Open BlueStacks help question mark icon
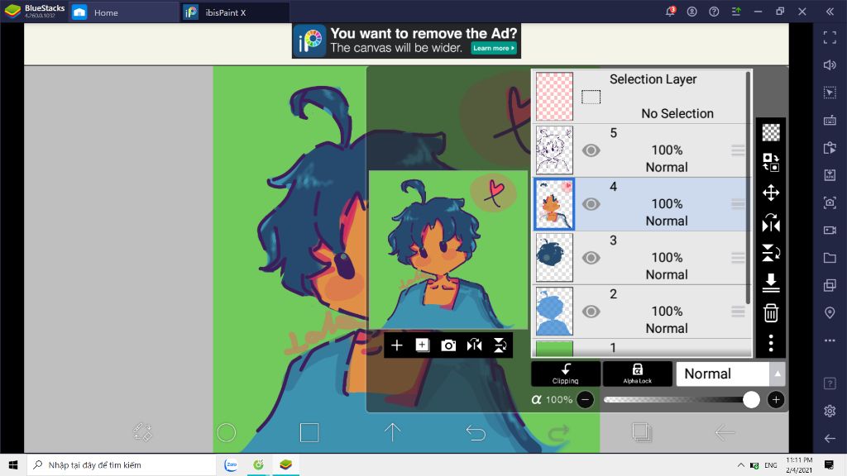 714,12
